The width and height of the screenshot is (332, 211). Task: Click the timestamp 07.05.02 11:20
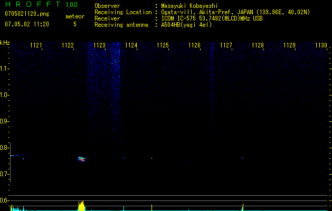27,24
